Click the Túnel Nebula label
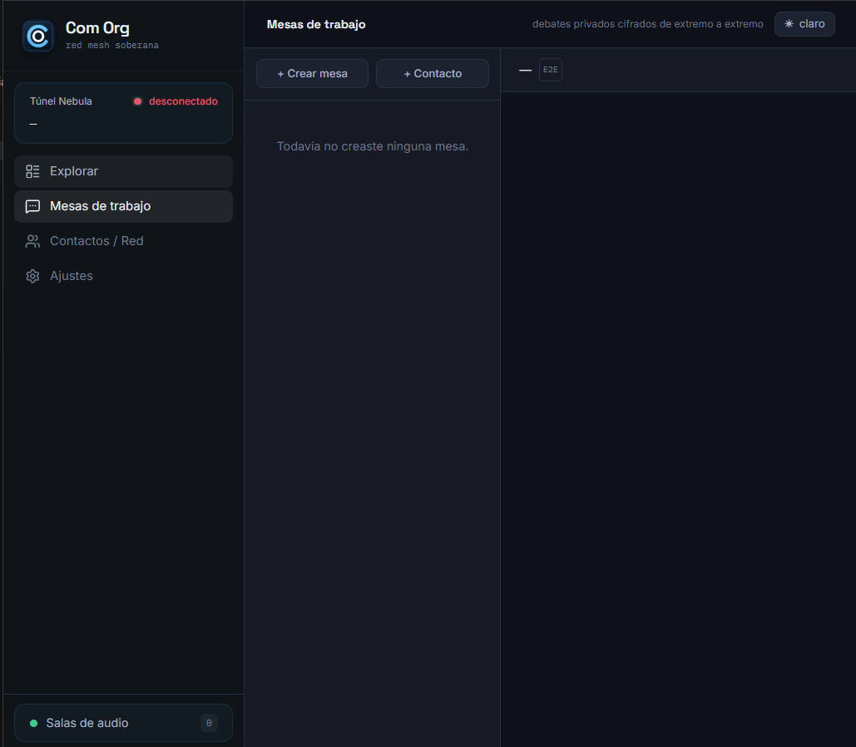 point(62,101)
